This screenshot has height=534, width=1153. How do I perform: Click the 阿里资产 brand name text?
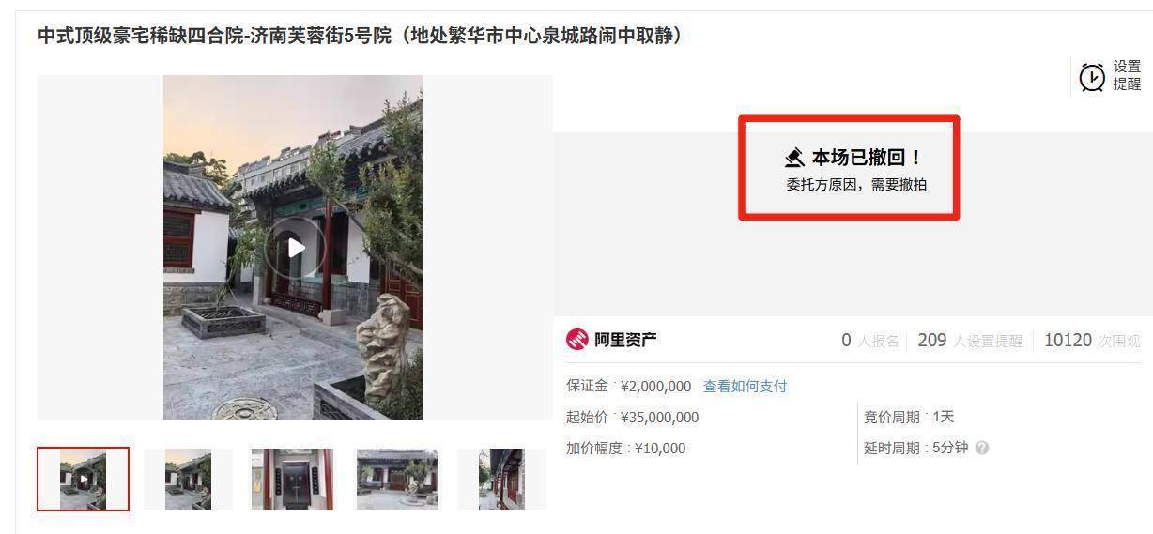coord(626,340)
